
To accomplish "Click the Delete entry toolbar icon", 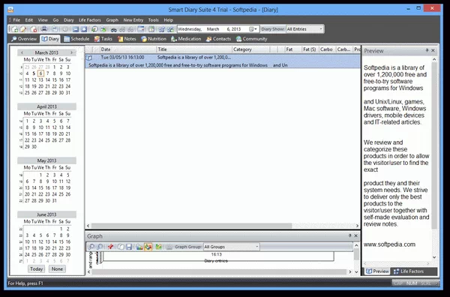I will tap(33, 29).
